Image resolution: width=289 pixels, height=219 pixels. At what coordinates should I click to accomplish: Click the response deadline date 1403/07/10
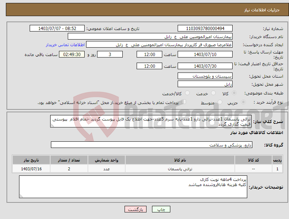pyautogui.click(x=205, y=54)
